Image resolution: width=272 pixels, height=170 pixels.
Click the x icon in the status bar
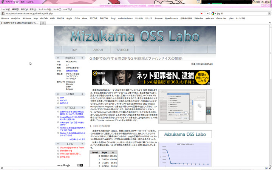(x=2, y=168)
